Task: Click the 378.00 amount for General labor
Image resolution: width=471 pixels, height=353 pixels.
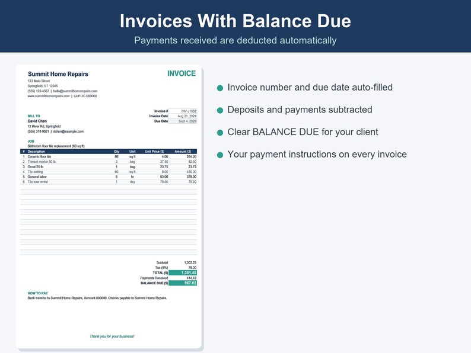Action: click(x=192, y=177)
